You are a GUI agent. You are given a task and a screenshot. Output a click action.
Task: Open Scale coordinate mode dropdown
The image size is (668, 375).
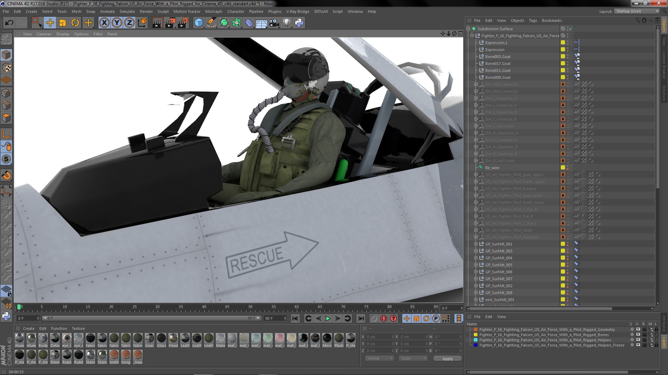point(413,358)
